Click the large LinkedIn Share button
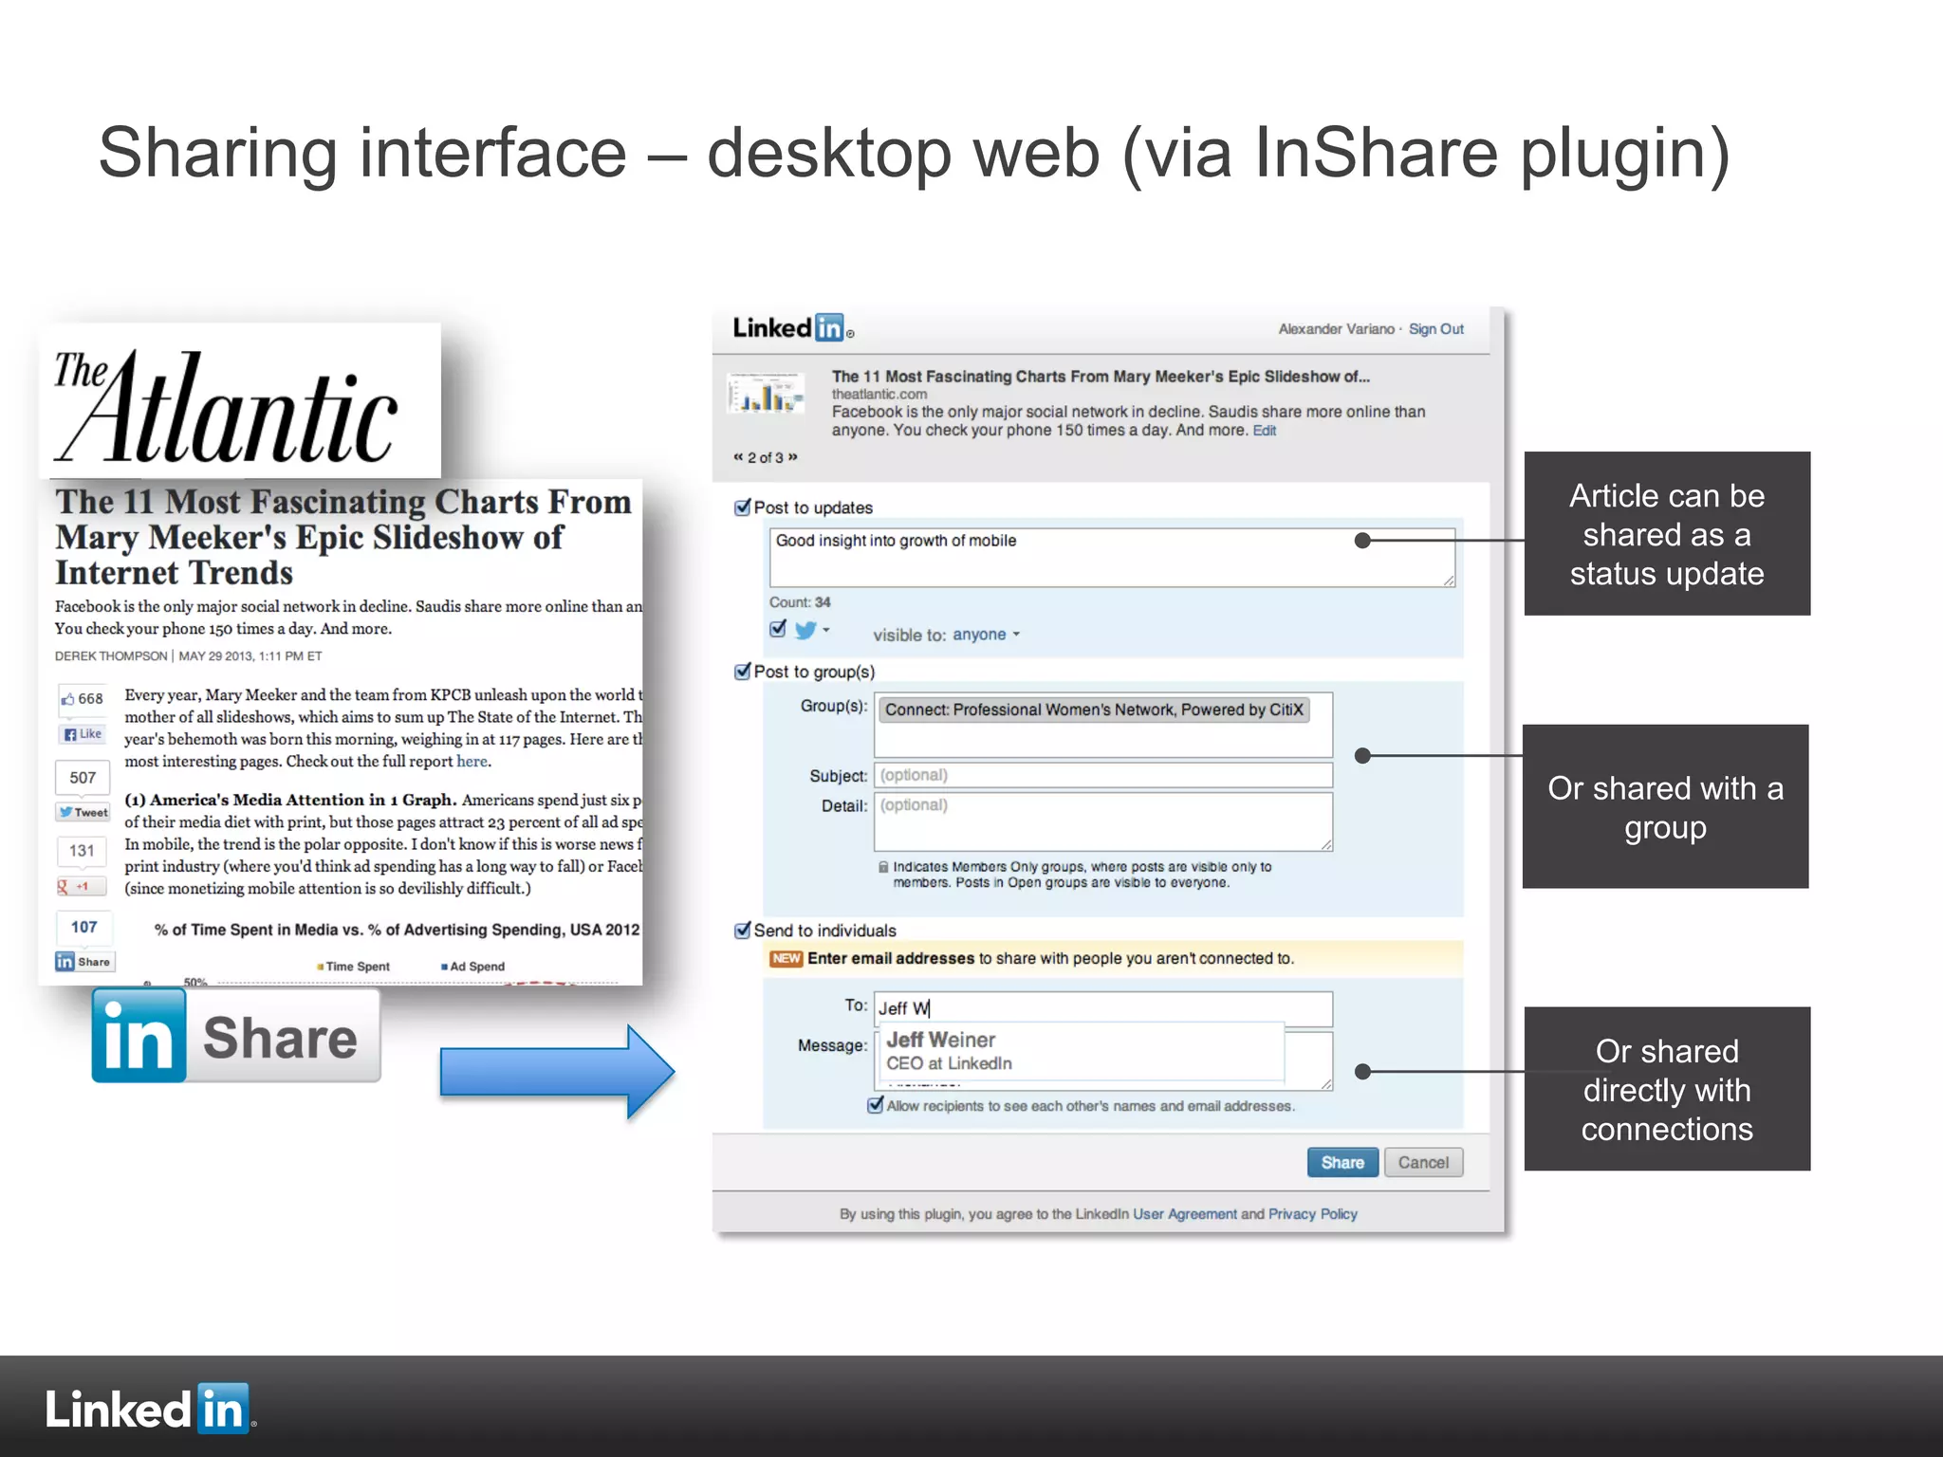Screen dimensions: 1943x1457 (236, 1036)
